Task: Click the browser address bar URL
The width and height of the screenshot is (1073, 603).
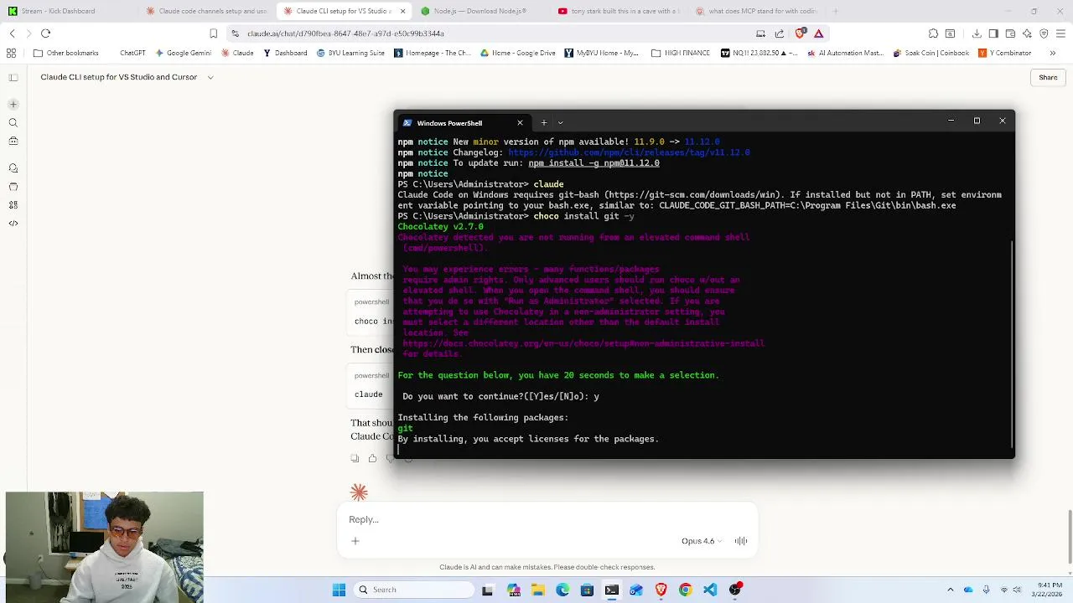Action: [x=345, y=33]
